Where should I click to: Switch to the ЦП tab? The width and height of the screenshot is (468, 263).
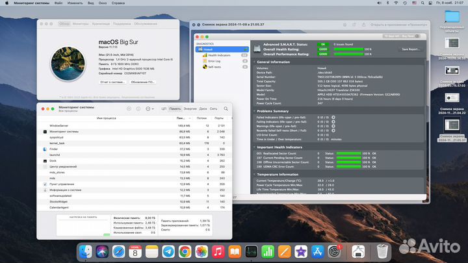coord(164,109)
